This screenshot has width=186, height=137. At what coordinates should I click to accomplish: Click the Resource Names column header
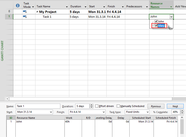pyautogui.click(x=159, y=5)
